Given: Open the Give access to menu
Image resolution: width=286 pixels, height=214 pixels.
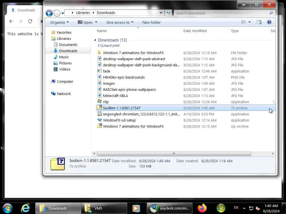Looking at the screenshot, I should [120, 22].
